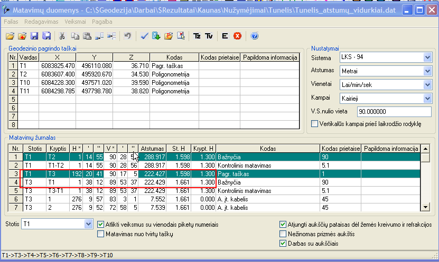Click the red circle X icon

(x=237, y=36)
